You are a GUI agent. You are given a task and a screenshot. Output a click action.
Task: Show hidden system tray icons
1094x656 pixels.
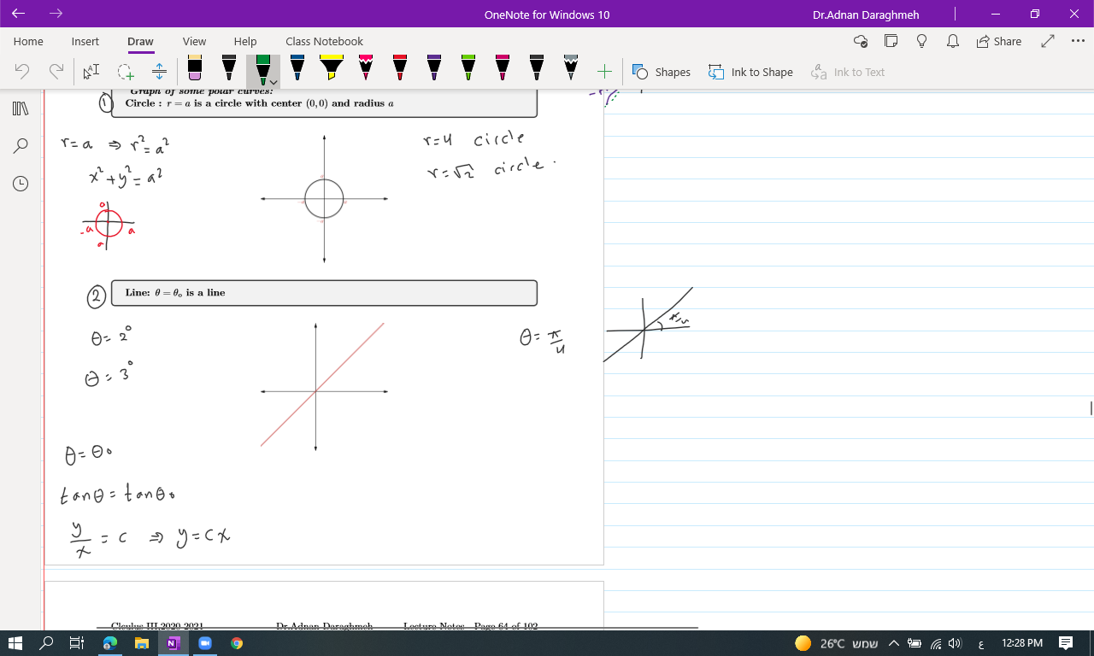click(894, 643)
